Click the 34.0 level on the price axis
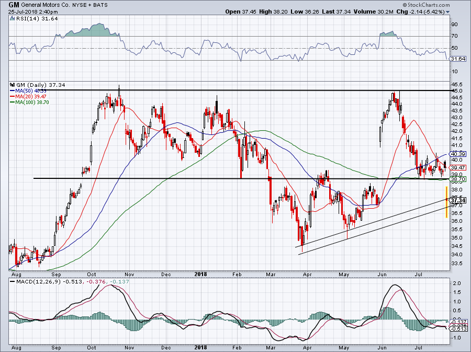This screenshot has width=471, height=352. coord(457,255)
